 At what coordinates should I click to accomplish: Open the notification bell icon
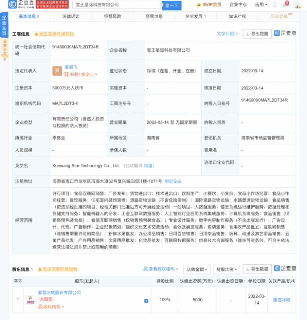285,5
